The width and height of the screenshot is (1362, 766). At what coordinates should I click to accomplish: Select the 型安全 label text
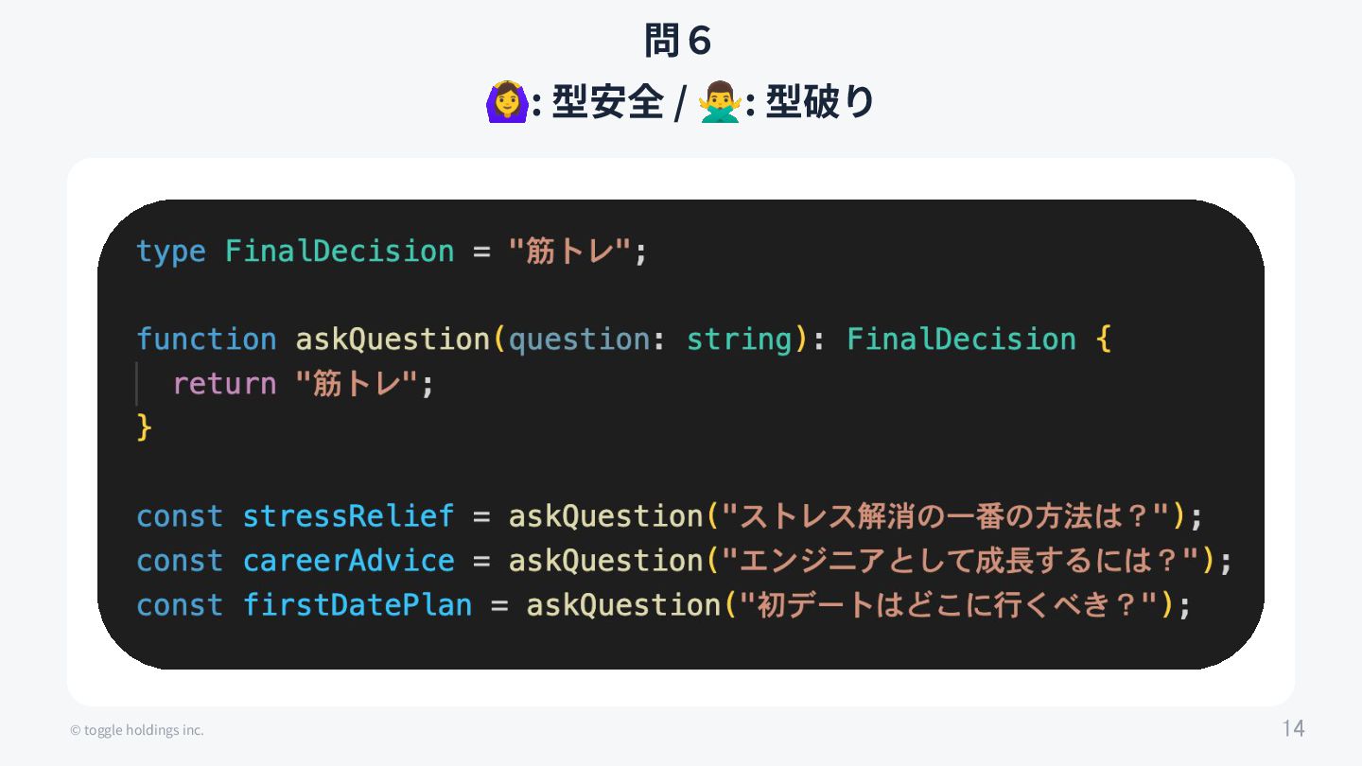click(607, 102)
